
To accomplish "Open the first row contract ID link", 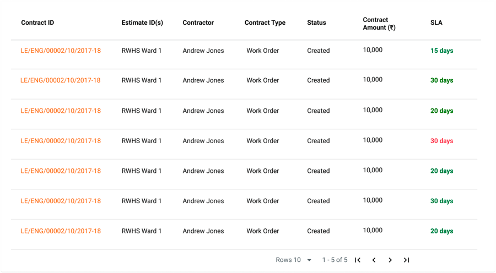I will [x=61, y=51].
